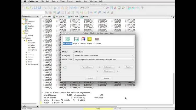Click the Model dialog toolbar icon with red arrows

pyautogui.click(x=119, y=8)
